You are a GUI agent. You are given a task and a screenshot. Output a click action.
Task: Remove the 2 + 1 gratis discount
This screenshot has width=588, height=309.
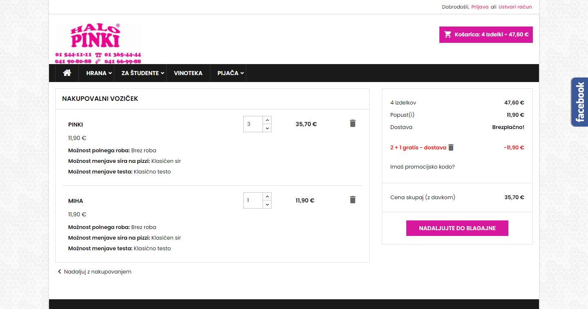[x=451, y=147]
